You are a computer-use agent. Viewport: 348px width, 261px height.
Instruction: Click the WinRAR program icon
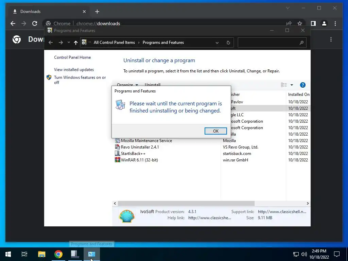(x=117, y=160)
